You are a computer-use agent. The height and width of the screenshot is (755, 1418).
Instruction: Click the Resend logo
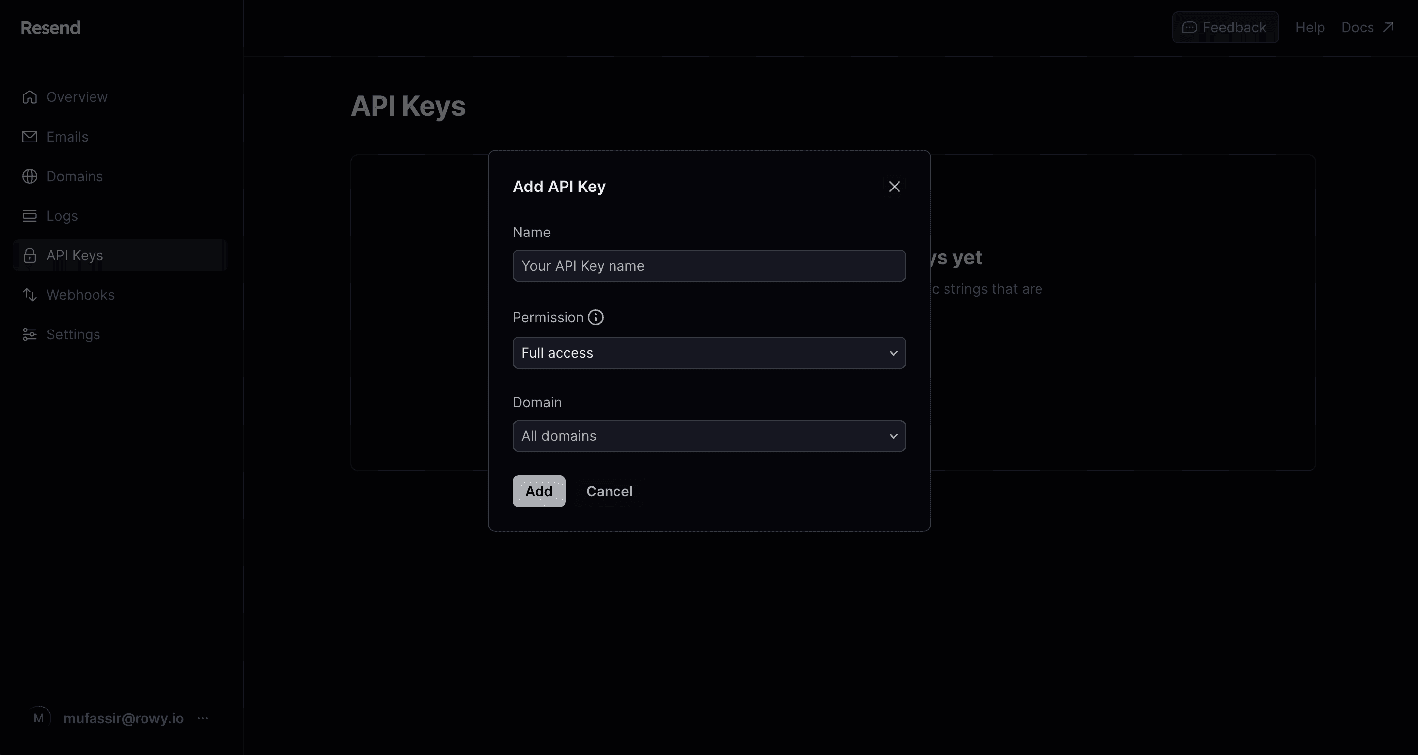(x=50, y=27)
